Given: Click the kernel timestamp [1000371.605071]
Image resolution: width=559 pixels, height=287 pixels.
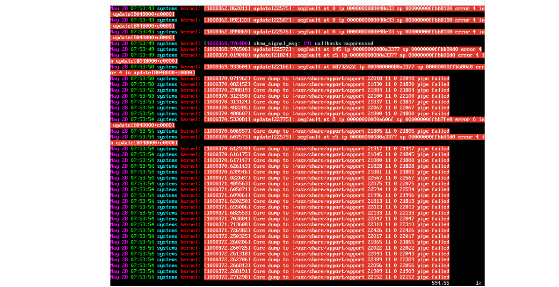Looking at the screenshot, I should [227, 190].
